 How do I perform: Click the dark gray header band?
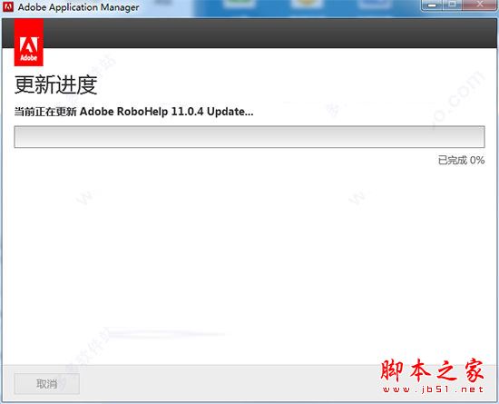pos(269,33)
